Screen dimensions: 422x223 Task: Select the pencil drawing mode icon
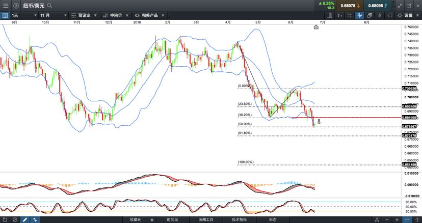pyautogui.click(x=25, y=220)
